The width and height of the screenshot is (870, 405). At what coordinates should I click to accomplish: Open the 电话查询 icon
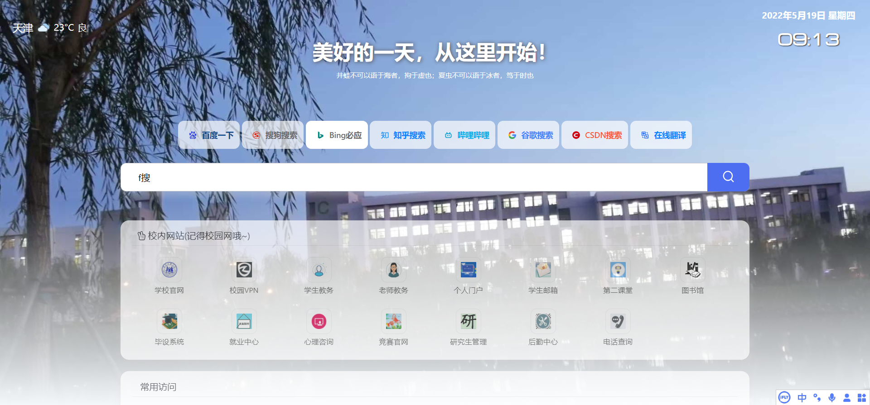[618, 321]
